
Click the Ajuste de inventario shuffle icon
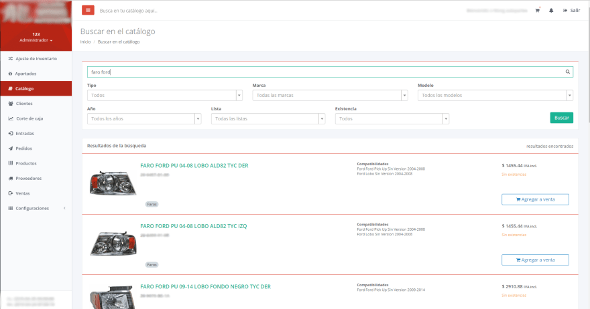[11, 59]
